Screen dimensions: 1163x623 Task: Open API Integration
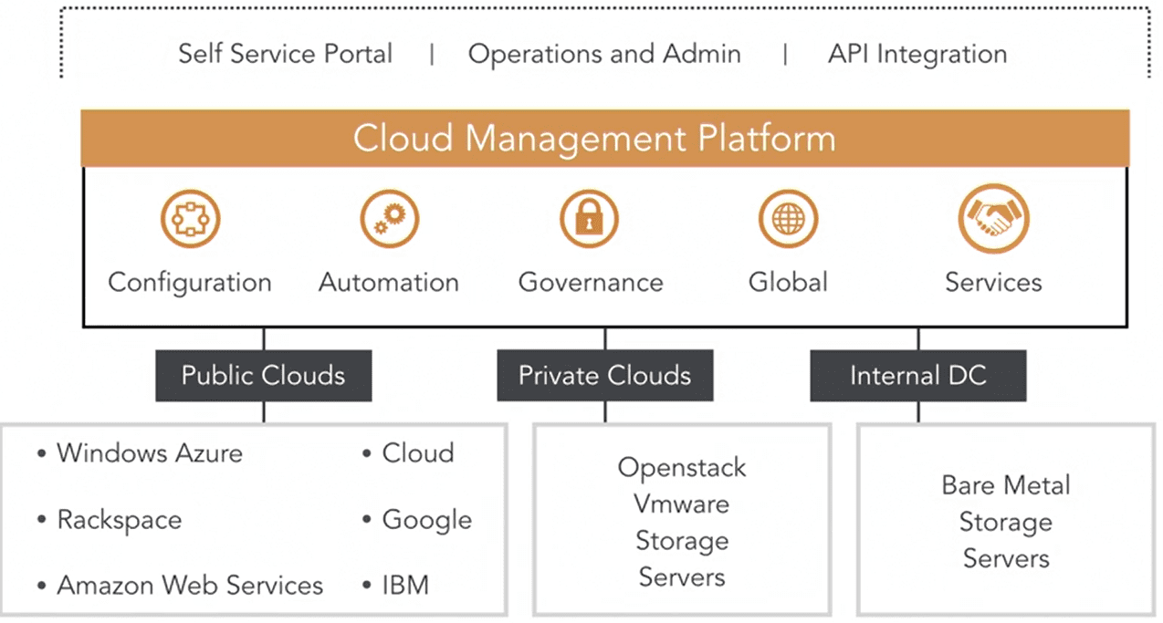pos(917,54)
